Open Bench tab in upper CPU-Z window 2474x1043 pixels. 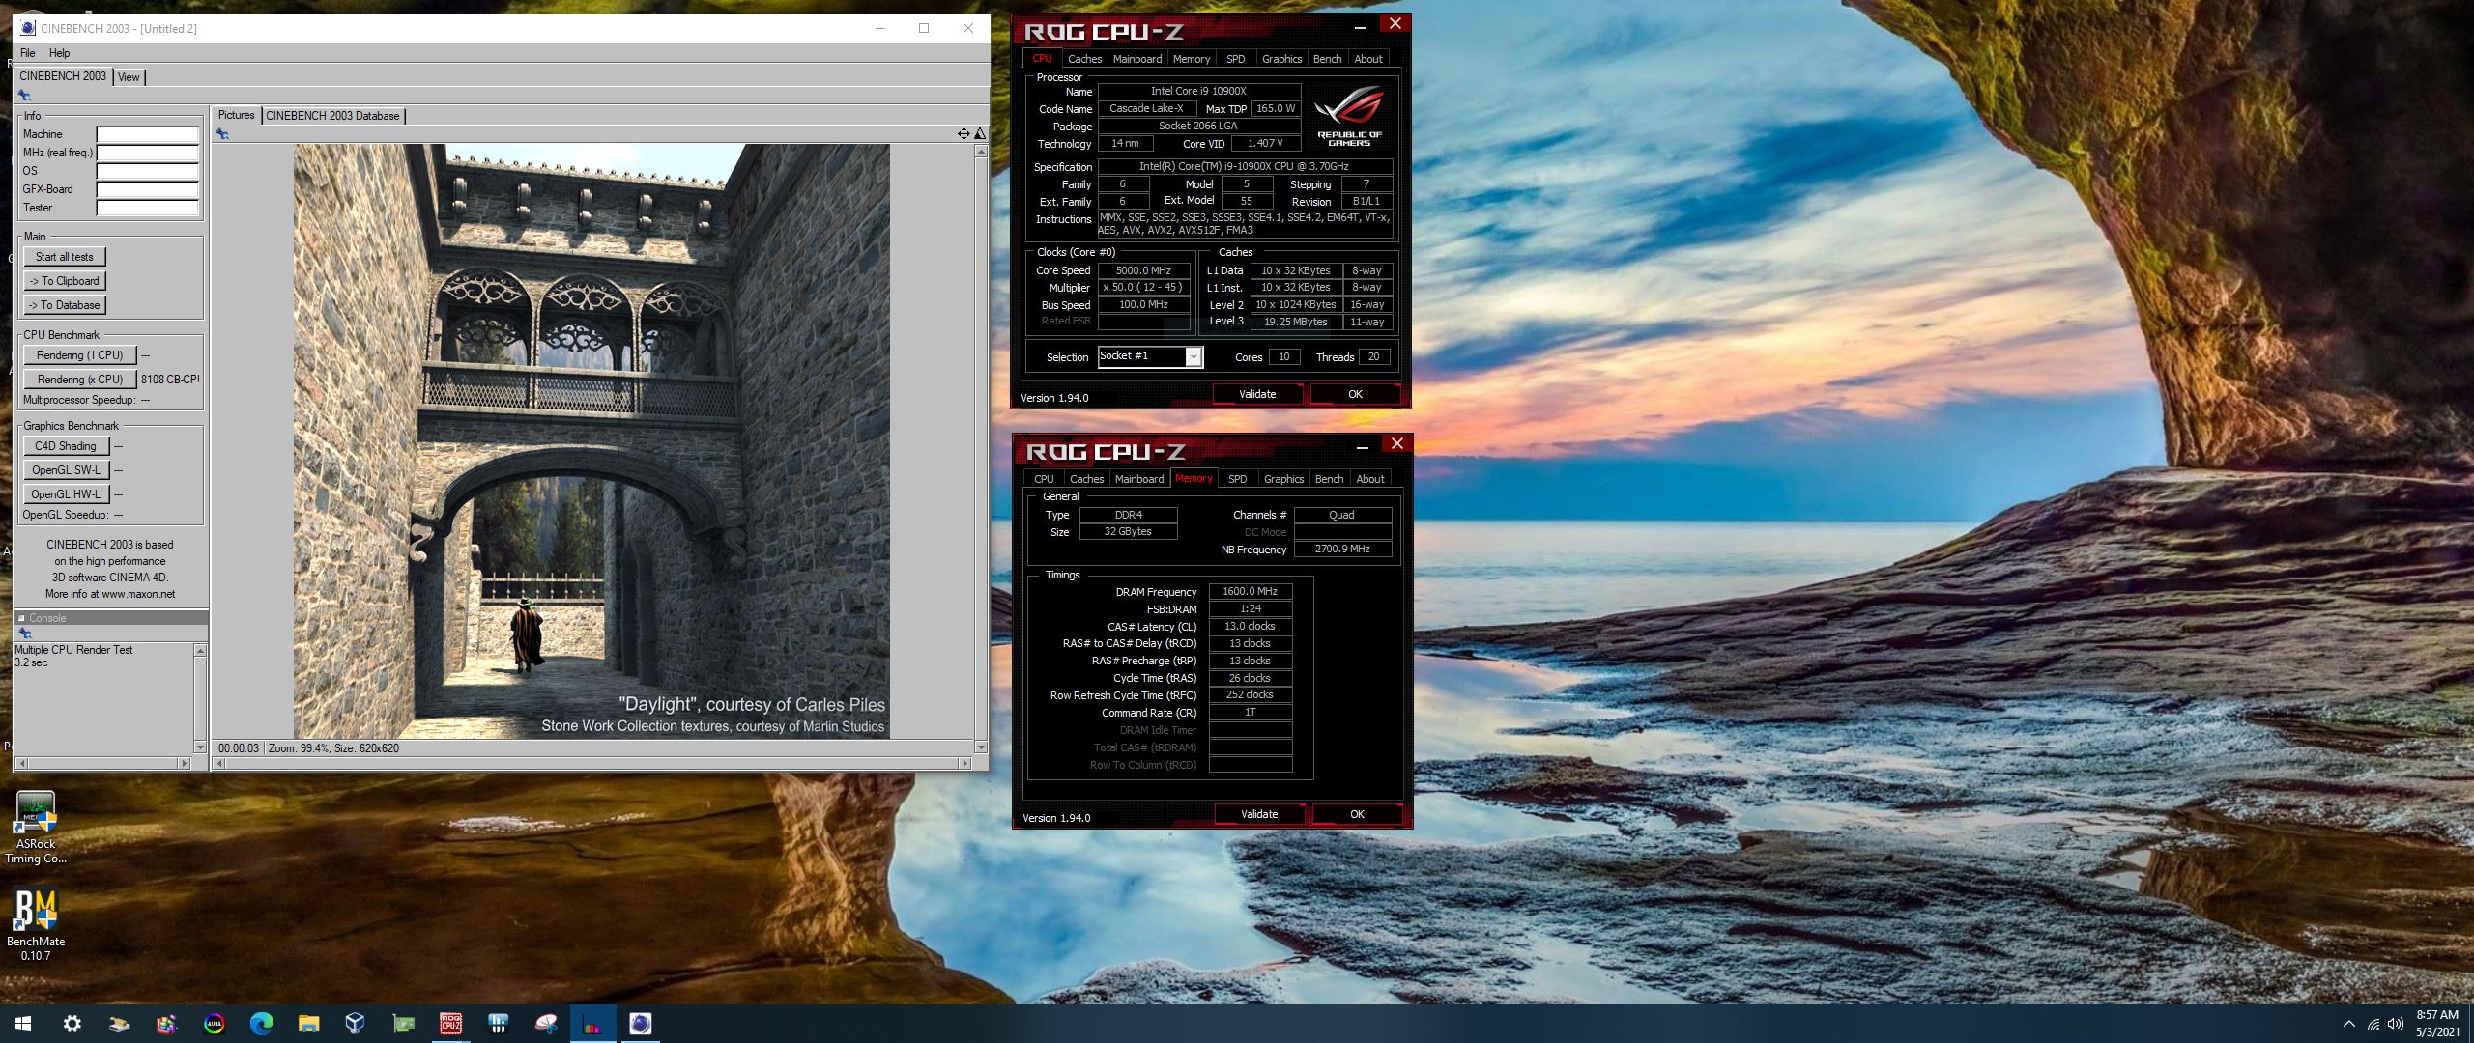1327,59
